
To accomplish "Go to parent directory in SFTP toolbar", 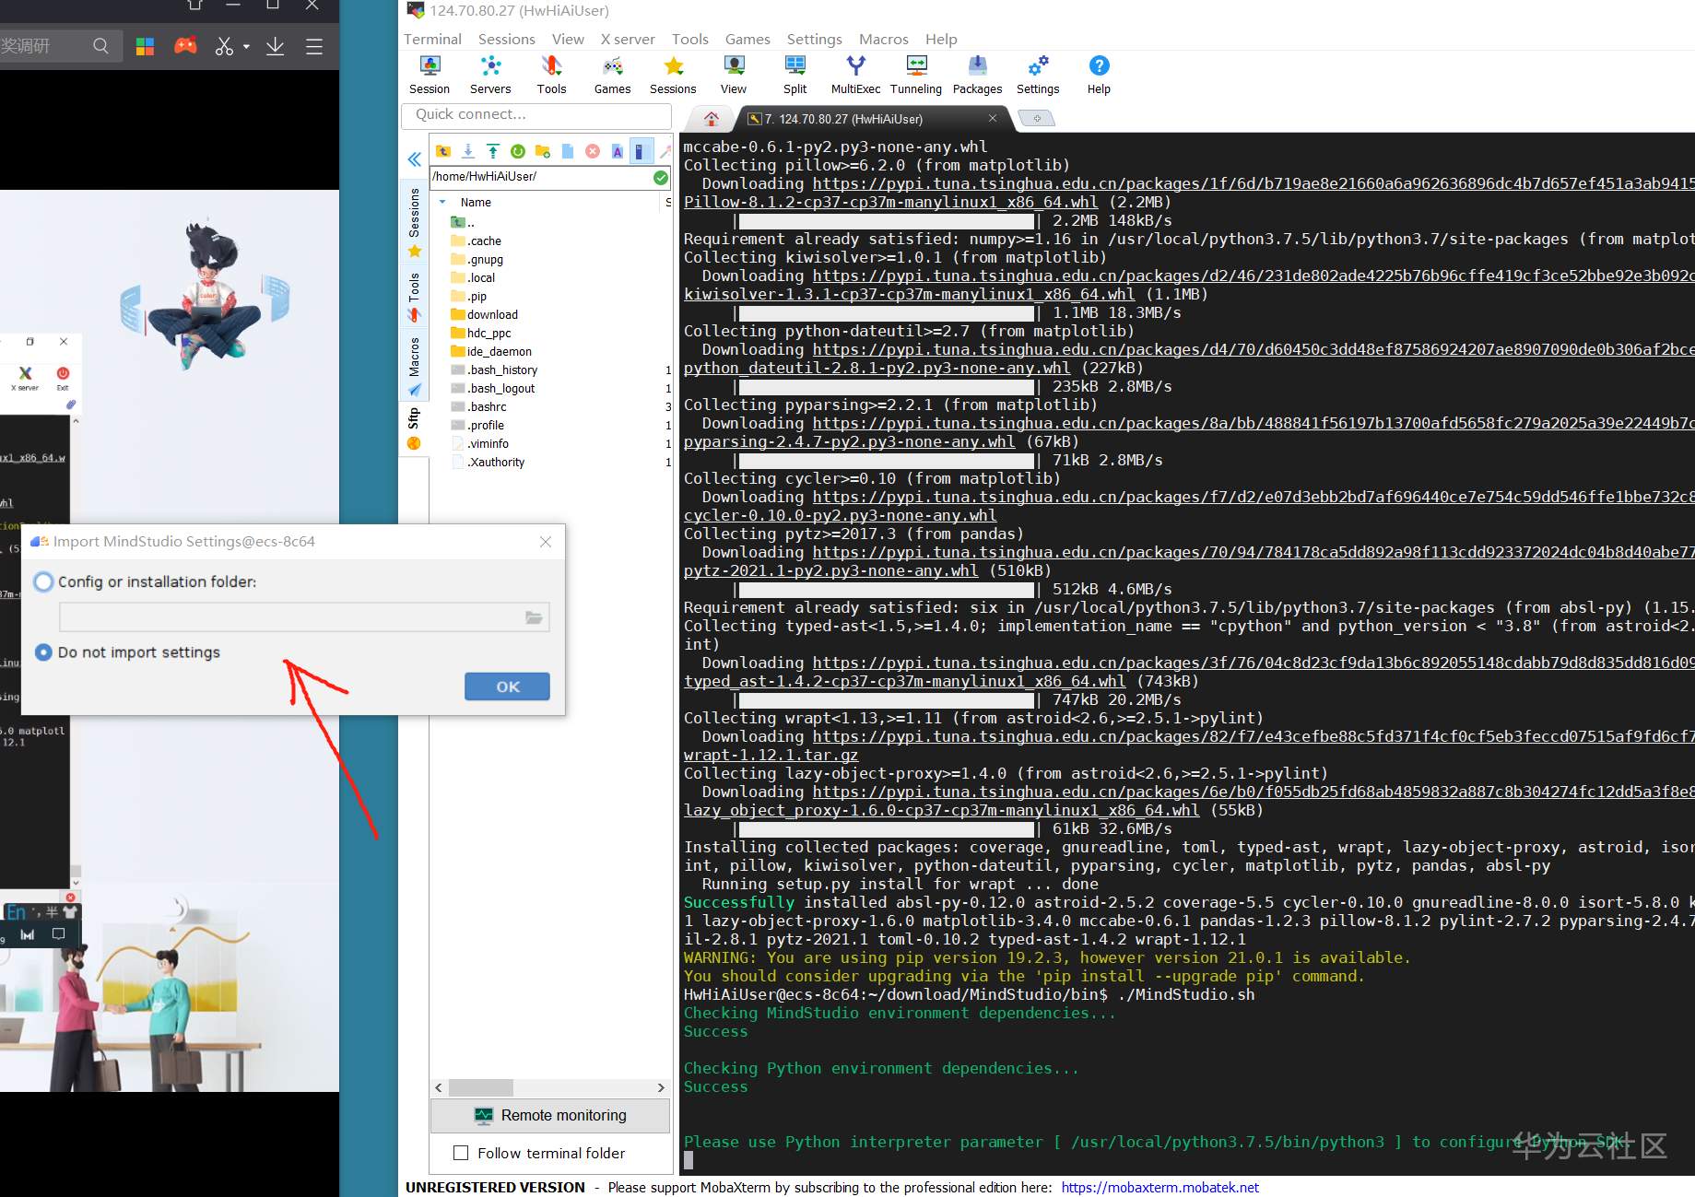I will pyautogui.click(x=443, y=151).
